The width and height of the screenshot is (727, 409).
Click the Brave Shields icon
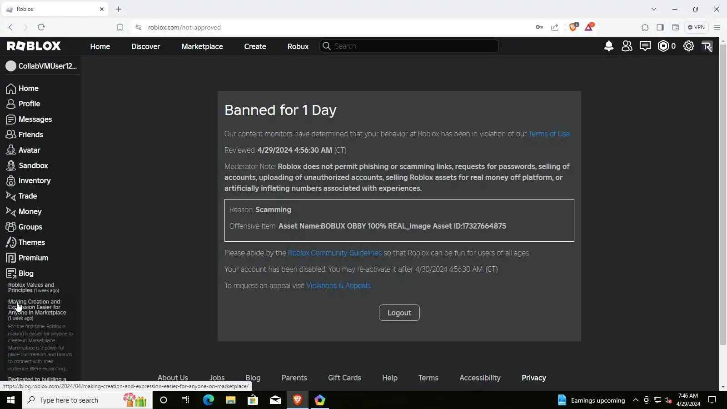[573, 27]
